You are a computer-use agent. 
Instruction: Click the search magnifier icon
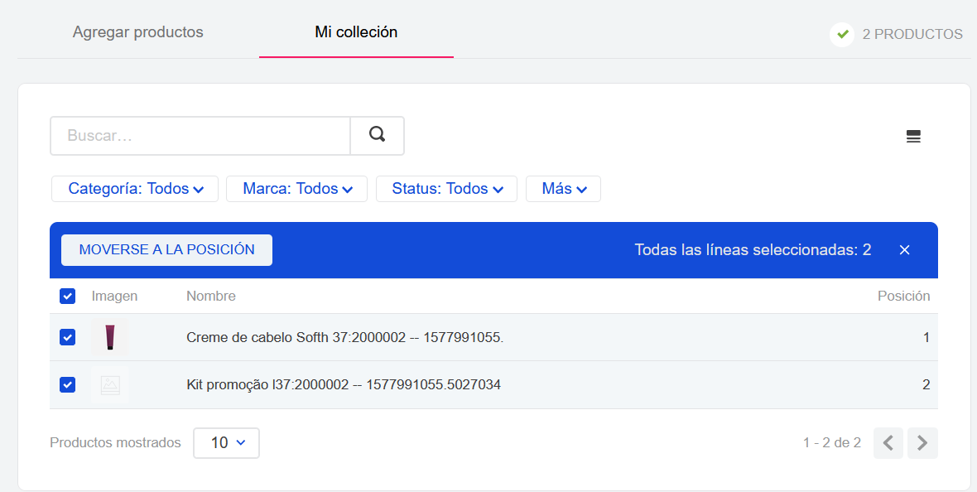377,135
